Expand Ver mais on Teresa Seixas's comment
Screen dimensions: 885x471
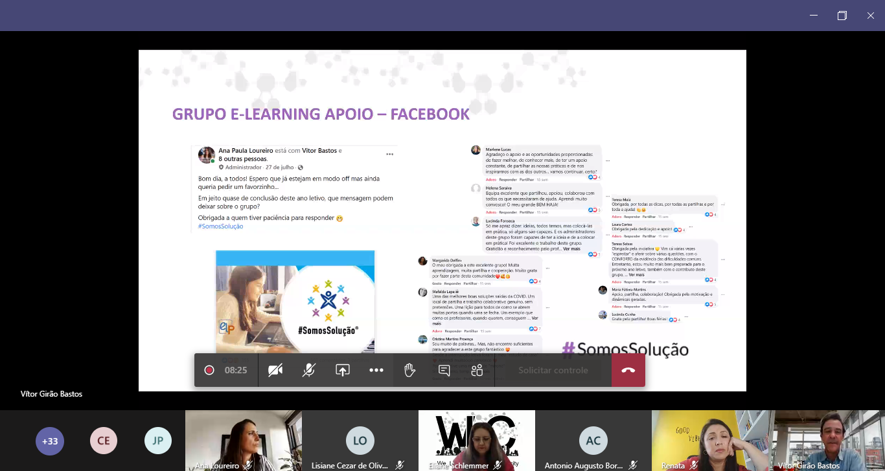[x=636, y=274]
